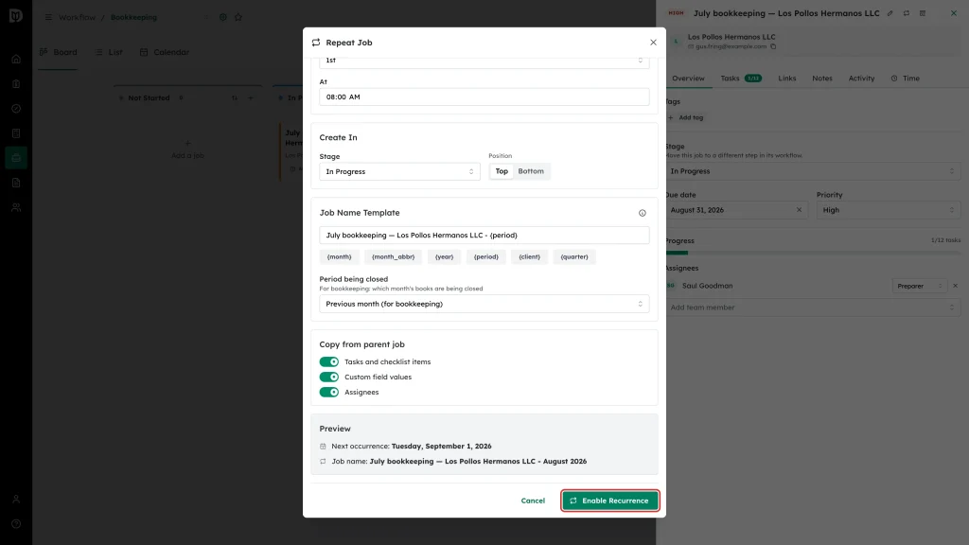Image resolution: width=969 pixels, height=545 pixels.
Task: Cancel the Repeat Job dialog
Action: [x=533, y=501]
